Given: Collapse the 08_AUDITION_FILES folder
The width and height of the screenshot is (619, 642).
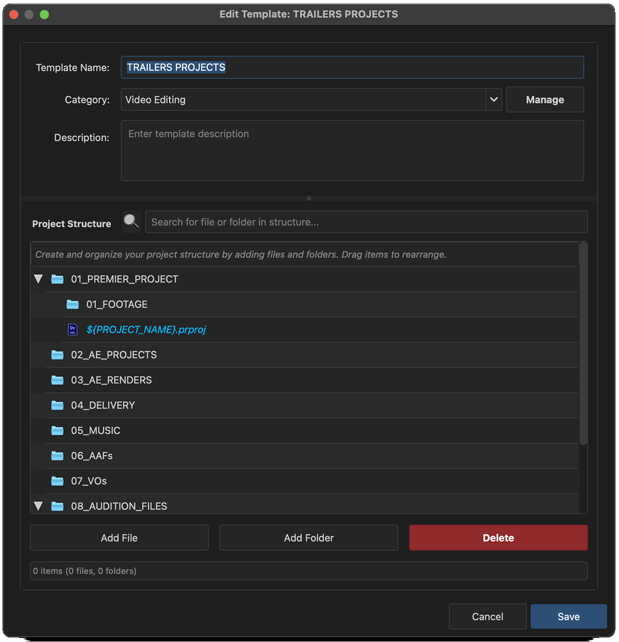Looking at the screenshot, I should pyautogui.click(x=38, y=505).
